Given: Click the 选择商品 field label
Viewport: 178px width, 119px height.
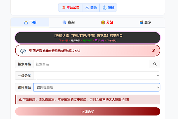Looking at the screenshot, I should (24, 87).
